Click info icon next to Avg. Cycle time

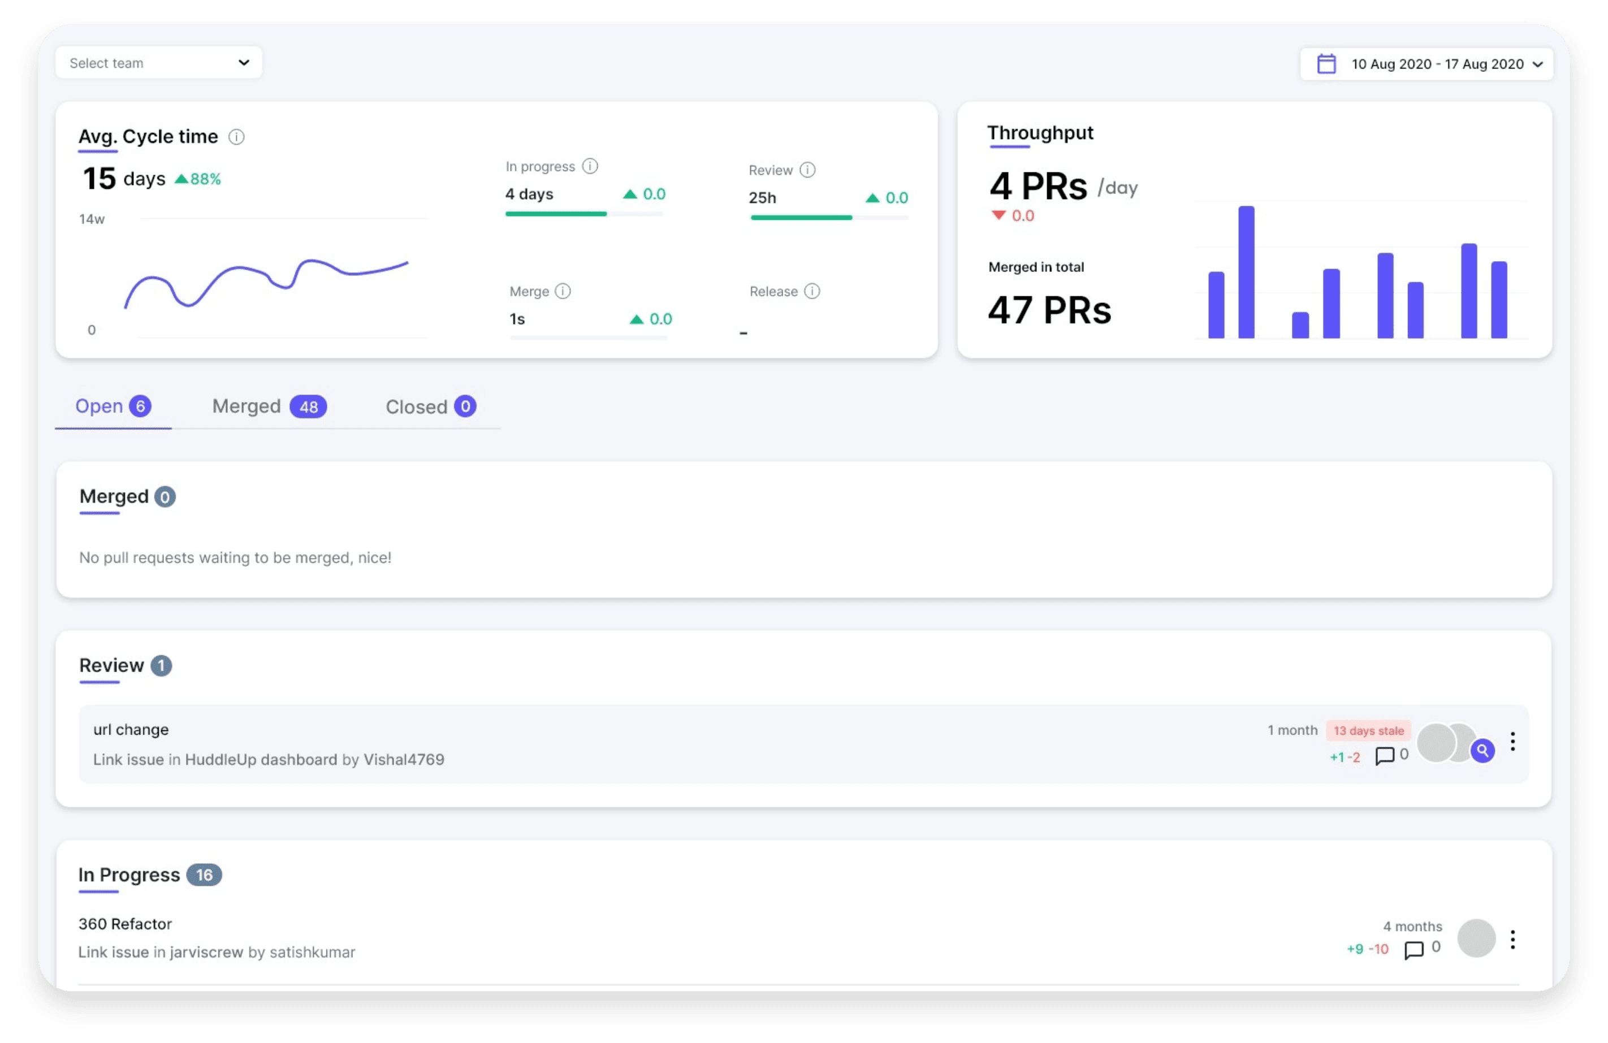[x=236, y=137]
